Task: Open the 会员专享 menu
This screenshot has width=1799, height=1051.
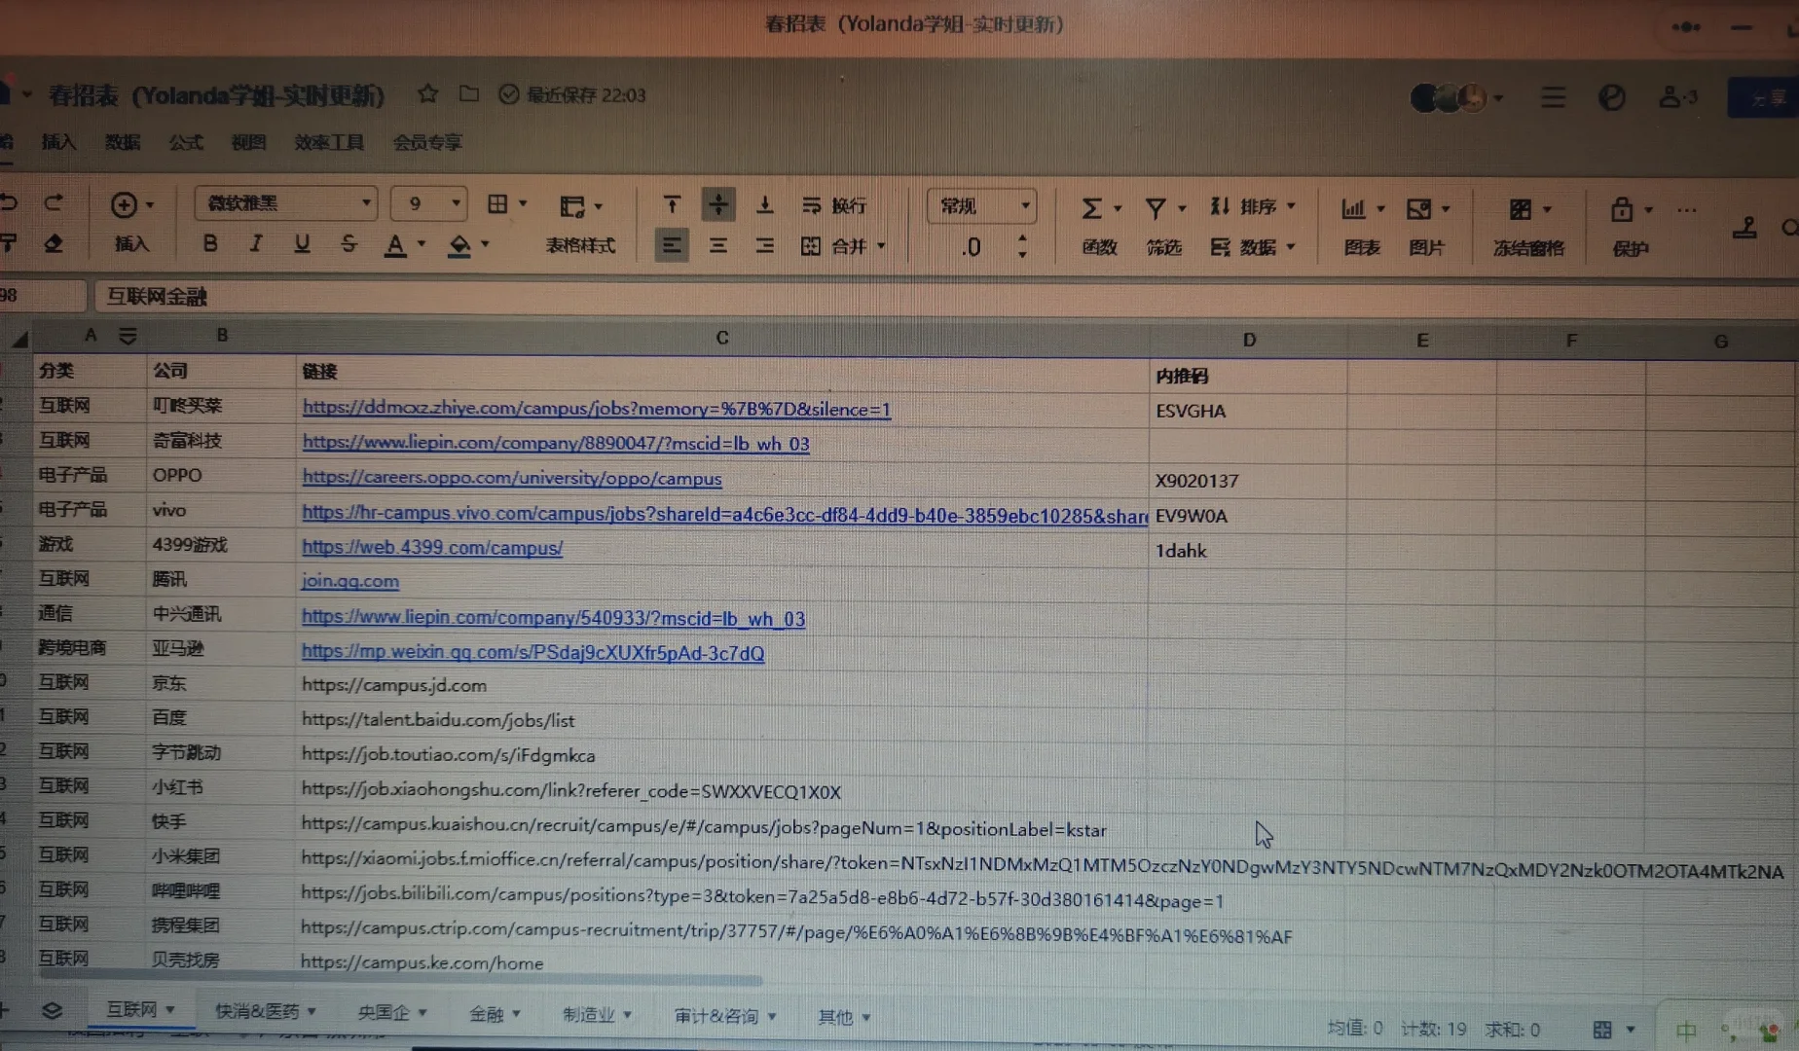Action: click(427, 142)
